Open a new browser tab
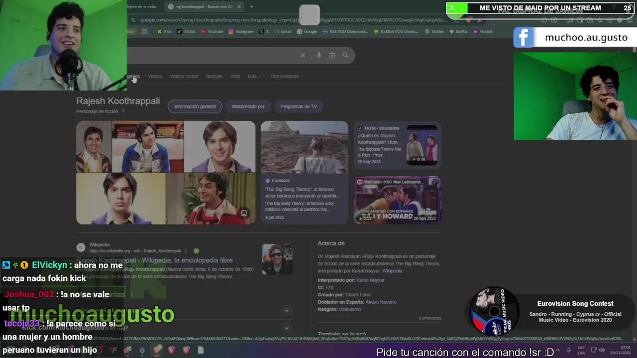This screenshot has height=358, width=637. tap(251, 6)
